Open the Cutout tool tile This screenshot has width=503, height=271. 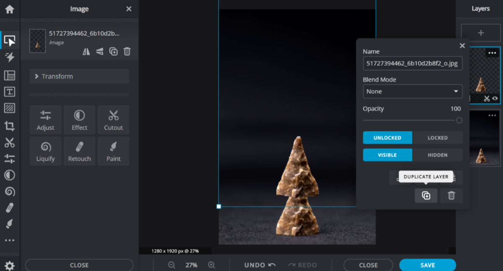click(113, 120)
